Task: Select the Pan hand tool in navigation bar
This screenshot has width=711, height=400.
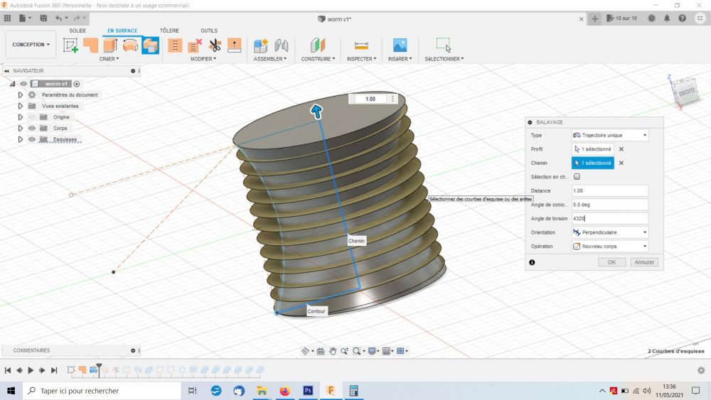Action: (x=332, y=351)
